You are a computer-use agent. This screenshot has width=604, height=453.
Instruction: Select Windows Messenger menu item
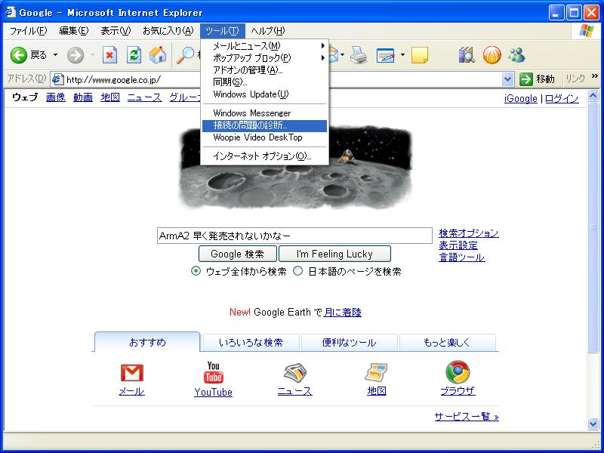[264, 113]
